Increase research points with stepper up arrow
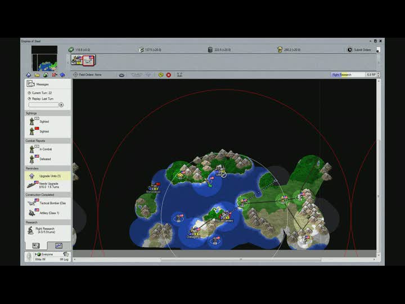Image resolution: width=405 pixels, height=304 pixels. pos(379,73)
